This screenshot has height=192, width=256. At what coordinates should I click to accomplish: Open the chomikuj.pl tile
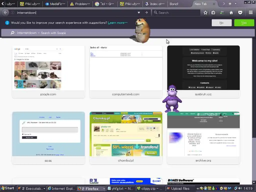click(x=126, y=138)
